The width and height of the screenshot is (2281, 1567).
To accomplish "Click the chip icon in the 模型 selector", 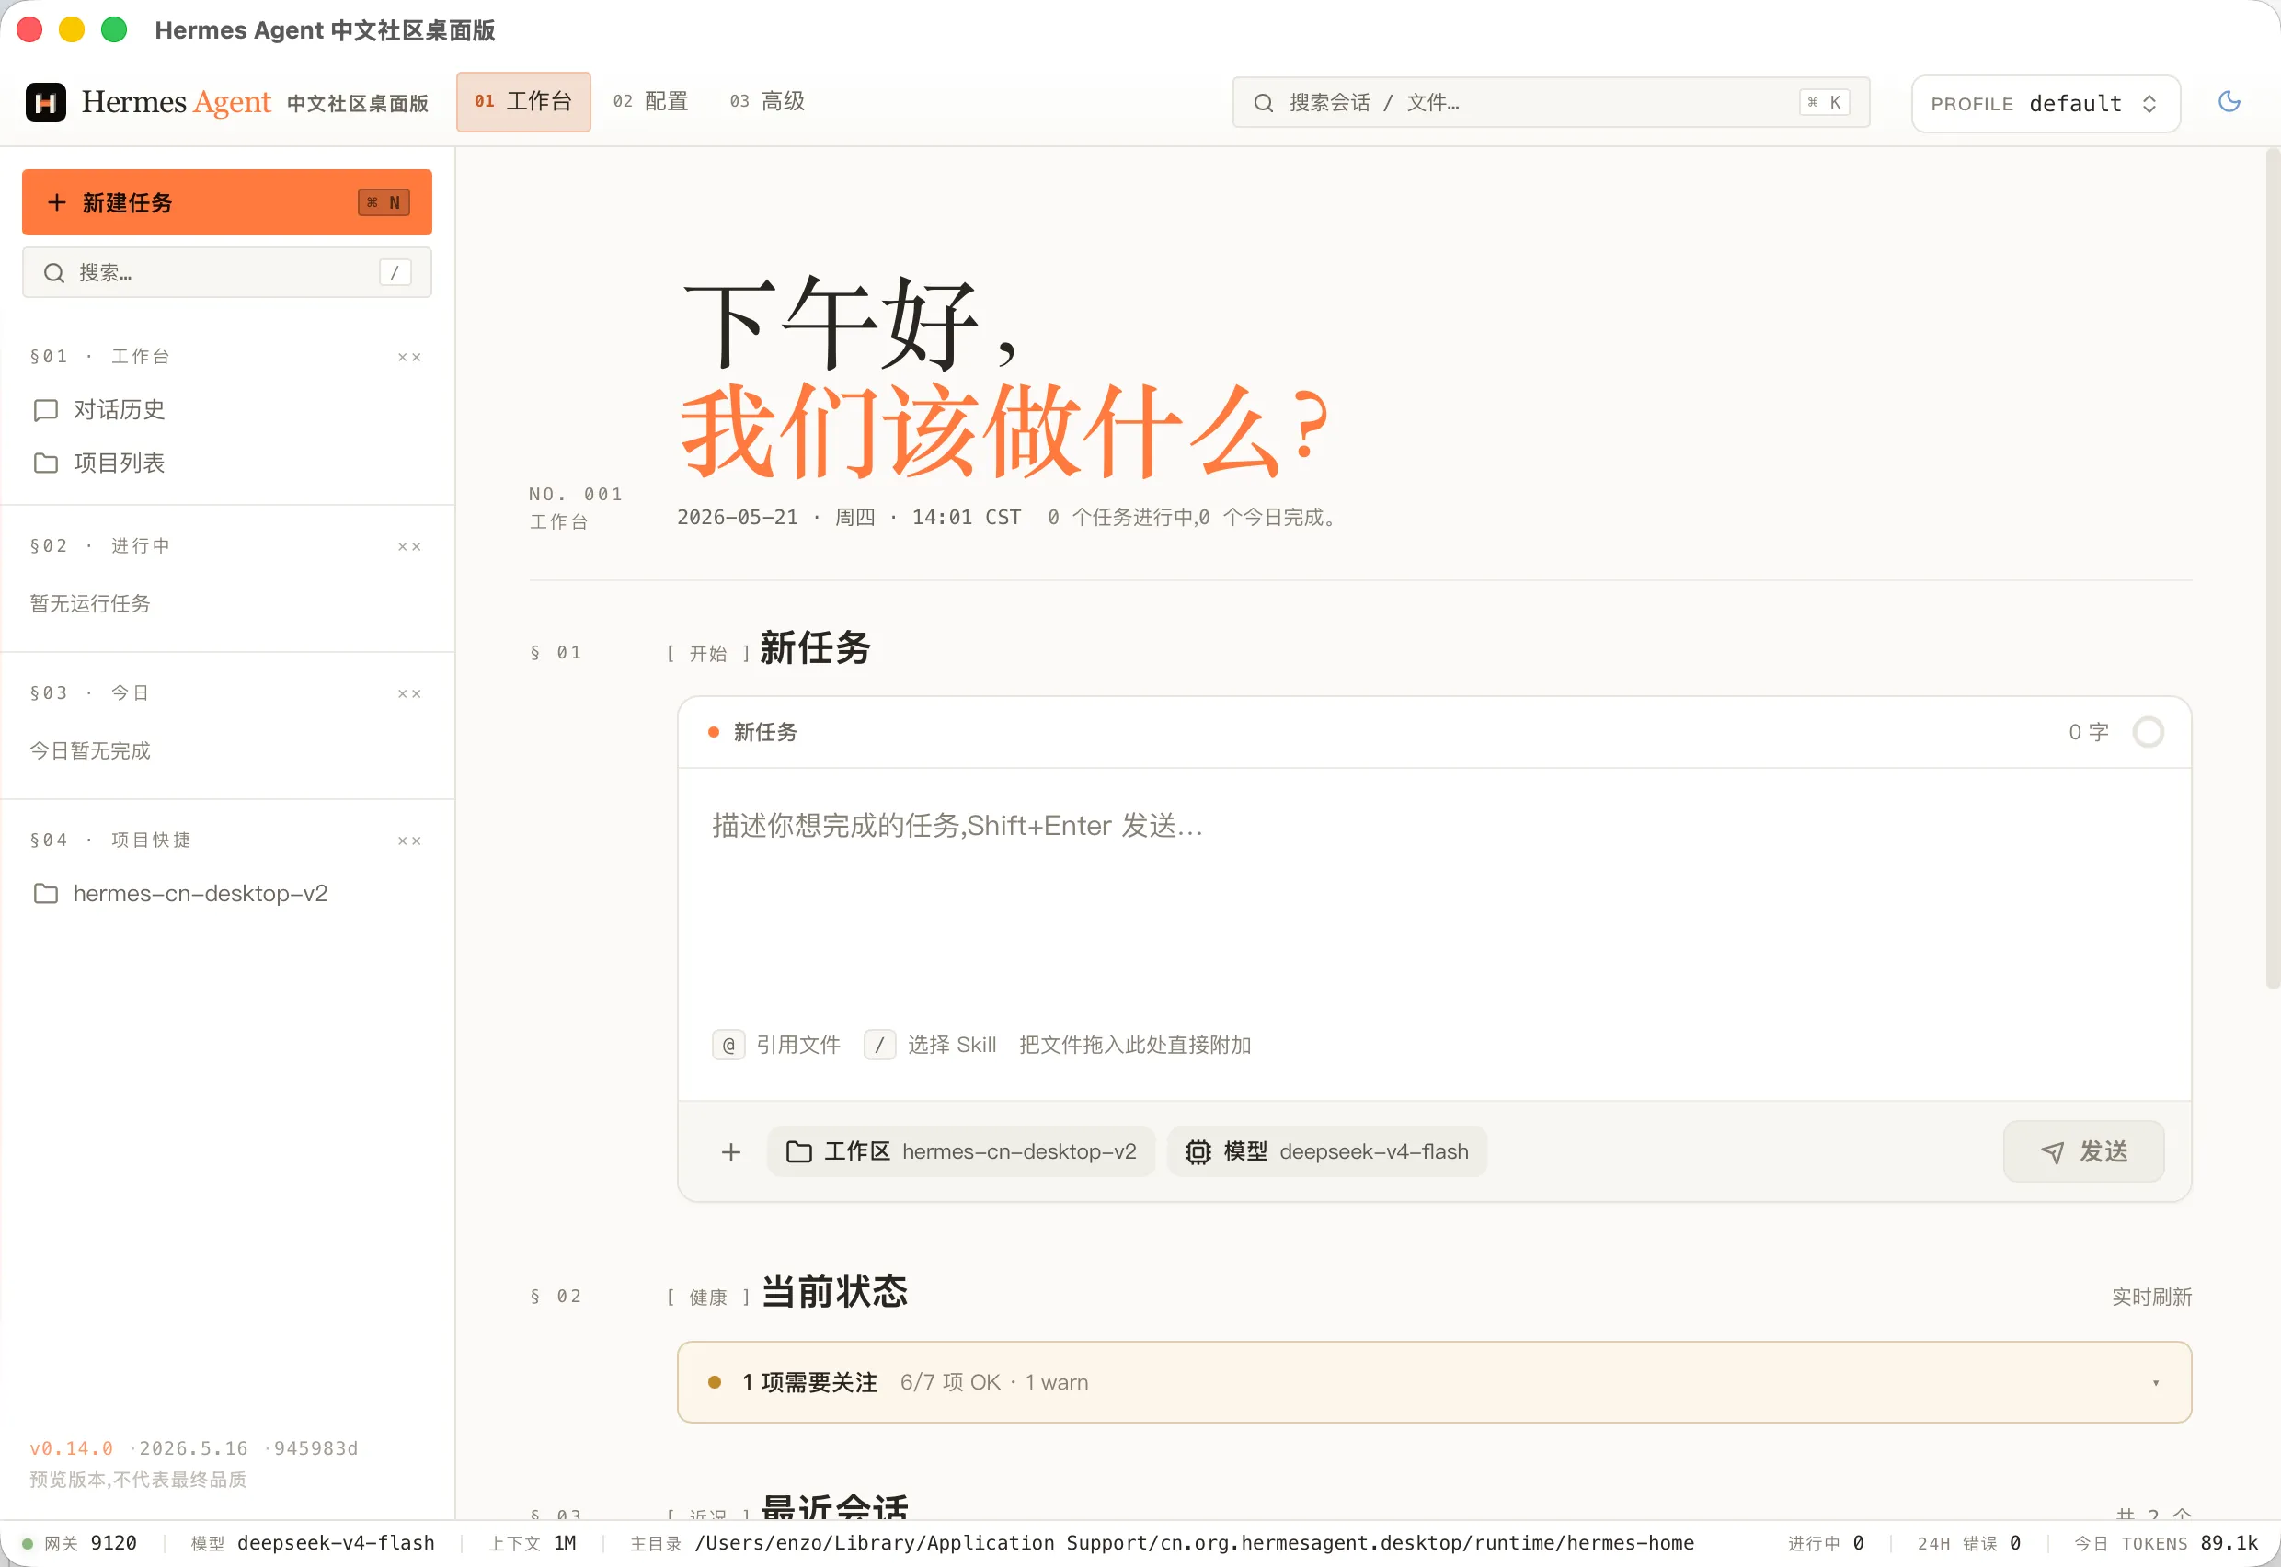I will click(x=1198, y=1151).
